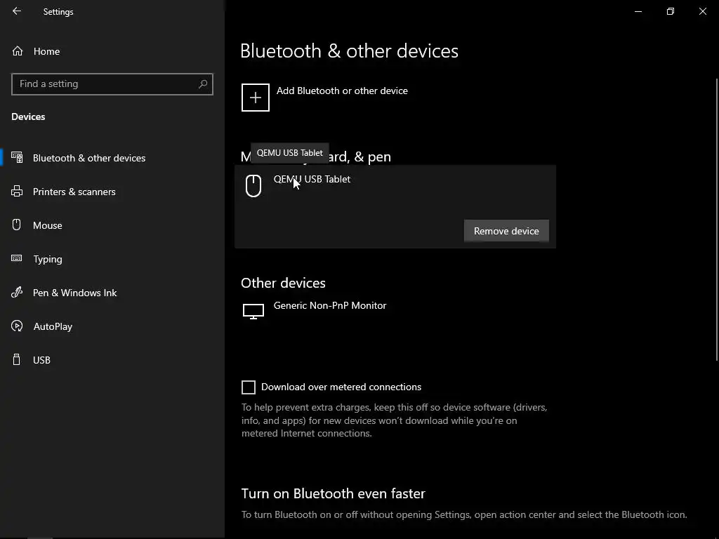Go back with the arrow icon
The height and width of the screenshot is (539, 719).
point(17,11)
